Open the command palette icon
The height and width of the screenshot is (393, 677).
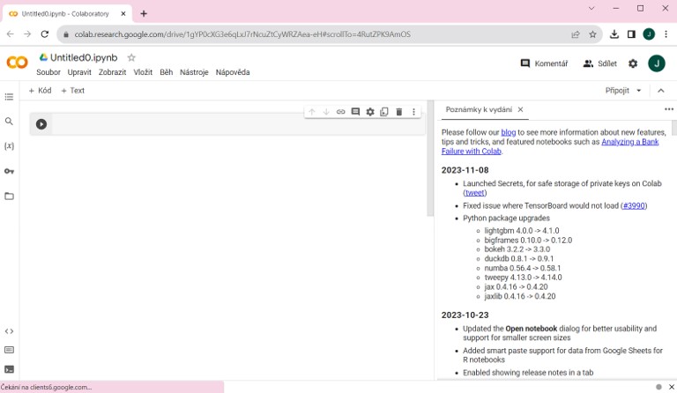[9, 350]
